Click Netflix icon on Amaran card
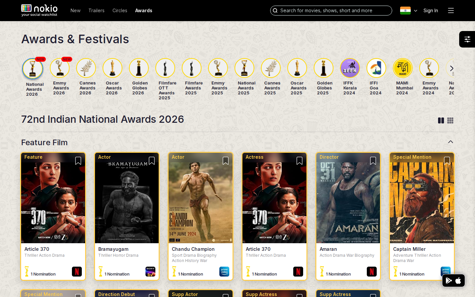Image resolution: width=475 pixels, height=297 pixels. tap(372, 272)
